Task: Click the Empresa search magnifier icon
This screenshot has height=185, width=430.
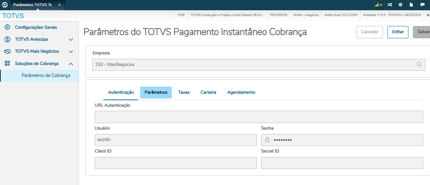Action: pyautogui.click(x=419, y=64)
